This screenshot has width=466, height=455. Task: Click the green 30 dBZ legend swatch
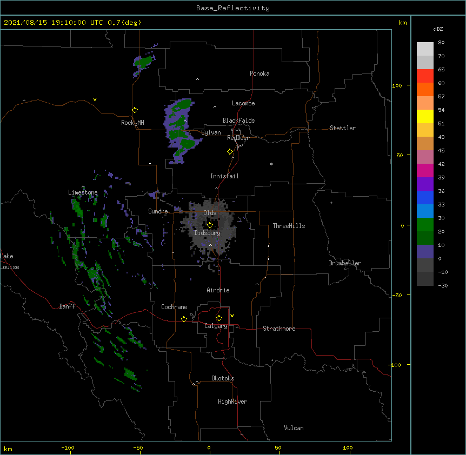(x=425, y=225)
